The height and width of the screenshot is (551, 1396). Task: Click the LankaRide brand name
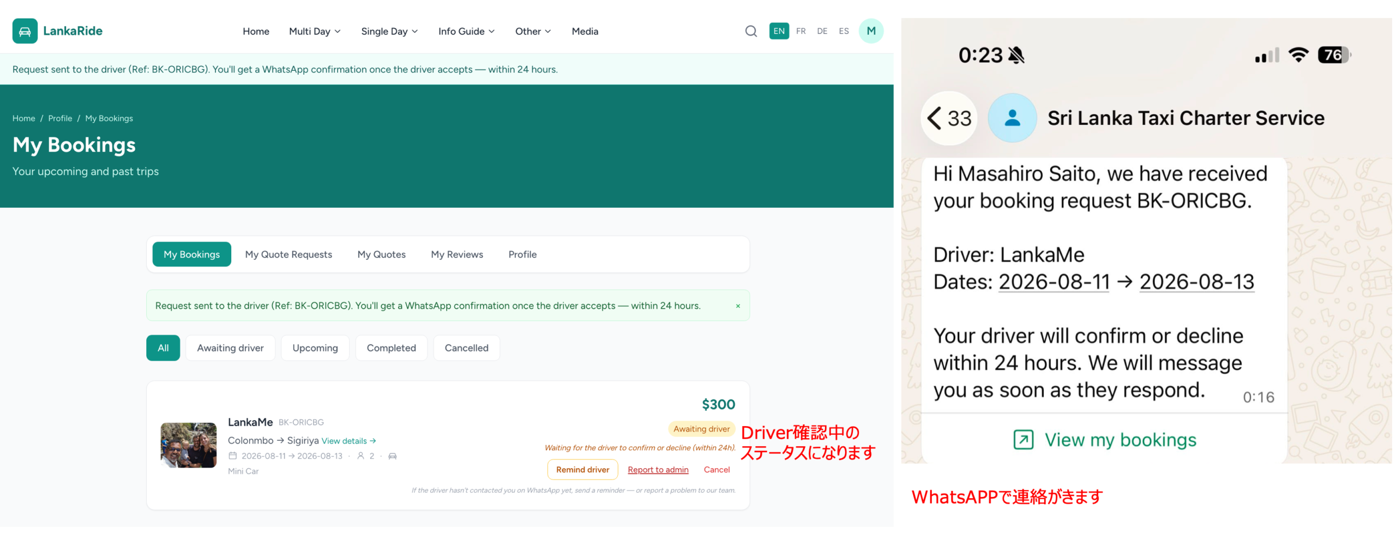click(73, 31)
